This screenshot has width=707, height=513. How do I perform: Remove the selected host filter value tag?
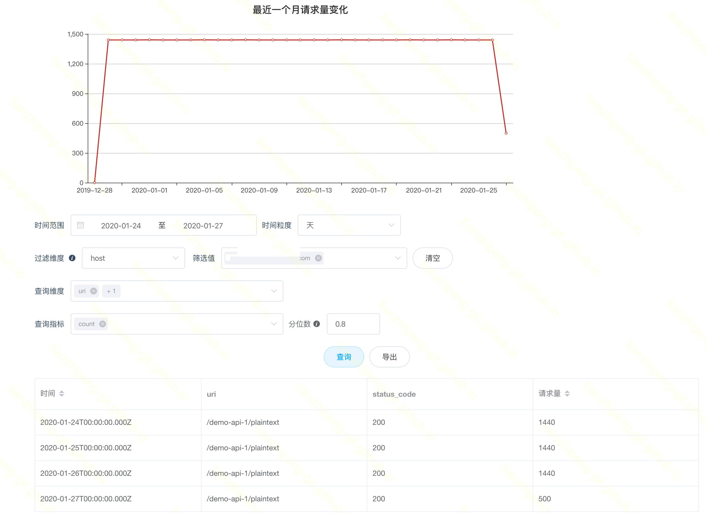318,258
